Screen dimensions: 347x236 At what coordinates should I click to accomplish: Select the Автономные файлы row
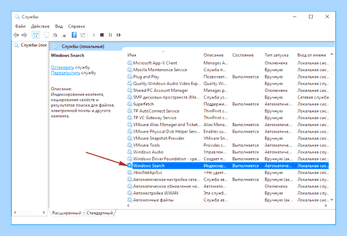[228, 200]
